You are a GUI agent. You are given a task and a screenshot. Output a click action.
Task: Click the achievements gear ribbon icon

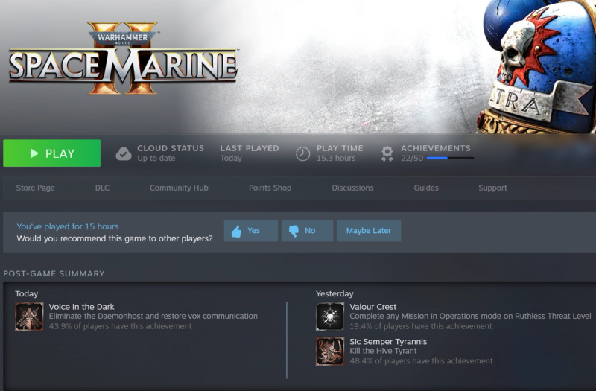387,154
